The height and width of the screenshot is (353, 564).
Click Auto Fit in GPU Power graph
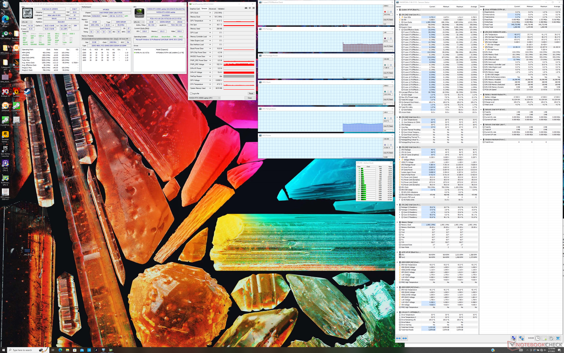[x=386, y=153]
